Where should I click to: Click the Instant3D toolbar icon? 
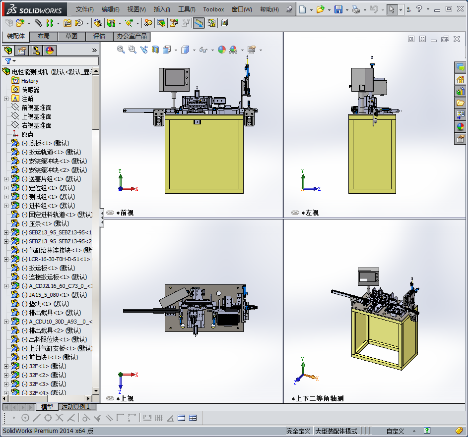tap(199, 23)
